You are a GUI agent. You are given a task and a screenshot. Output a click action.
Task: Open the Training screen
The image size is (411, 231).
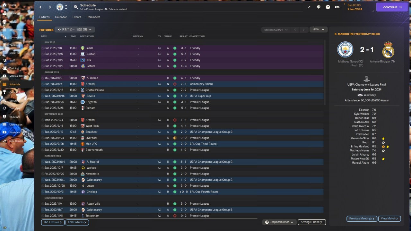click(14, 68)
